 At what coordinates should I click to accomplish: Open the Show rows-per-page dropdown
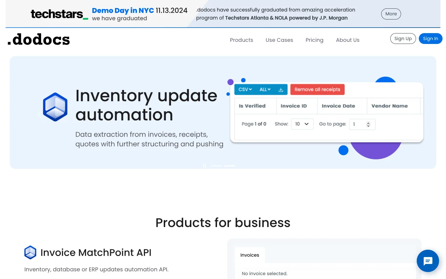(302, 124)
